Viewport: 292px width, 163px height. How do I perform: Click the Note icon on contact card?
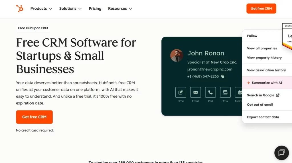pos(181,92)
